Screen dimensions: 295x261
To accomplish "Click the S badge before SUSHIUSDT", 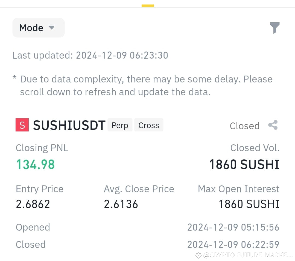I will pyautogui.click(x=22, y=125).
